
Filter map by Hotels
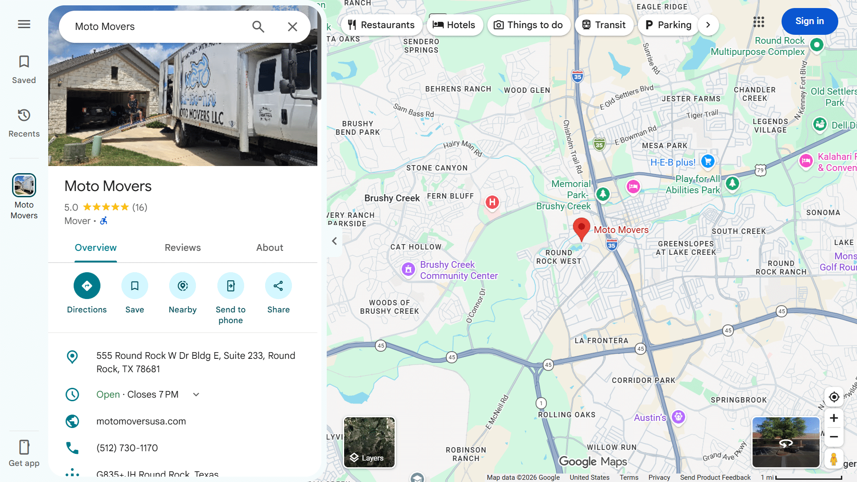pos(454,25)
